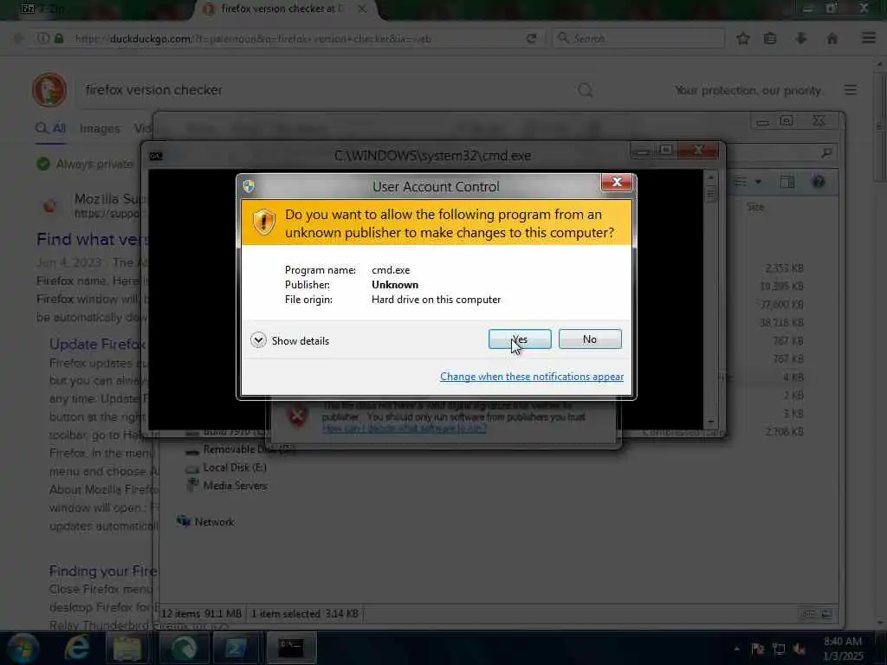Expand Show details in UAC dialog
The width and height of the screenshot is (887, 665).
289,340
